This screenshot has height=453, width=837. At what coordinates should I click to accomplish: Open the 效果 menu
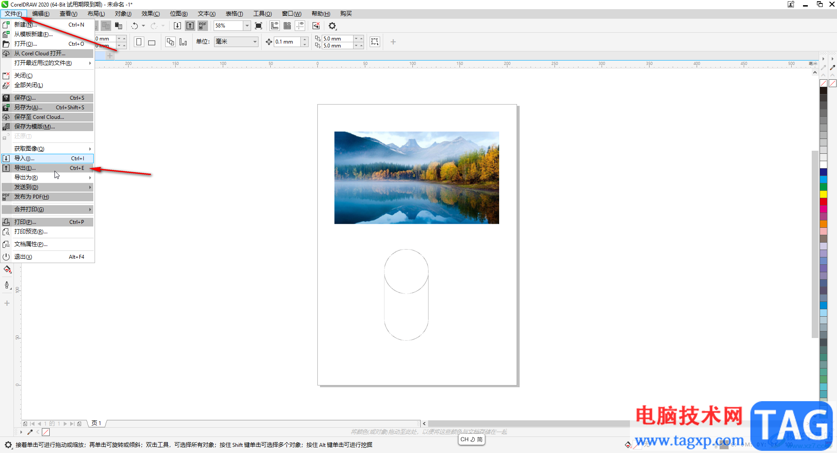pyautogui.click(x=150, y=14)
